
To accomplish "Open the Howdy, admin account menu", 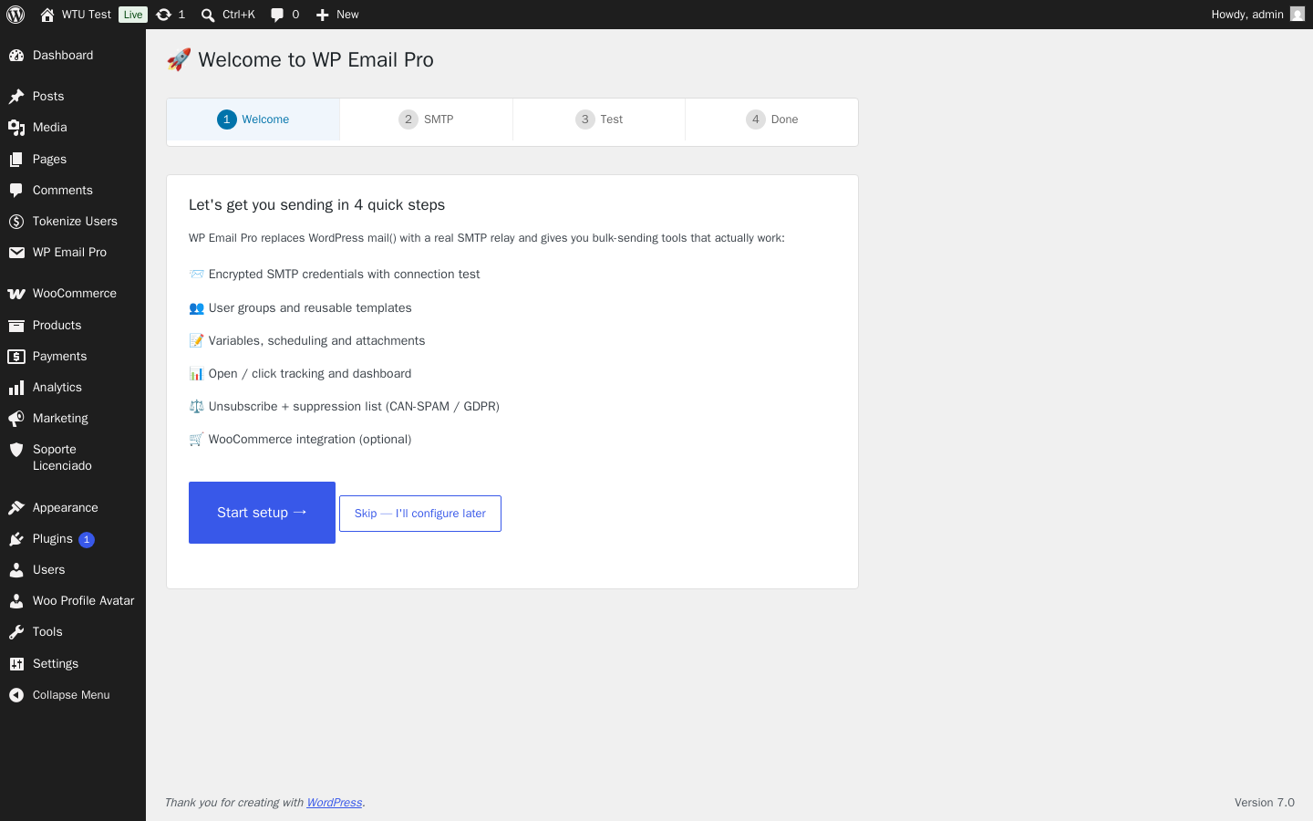I will [1258, 15].
